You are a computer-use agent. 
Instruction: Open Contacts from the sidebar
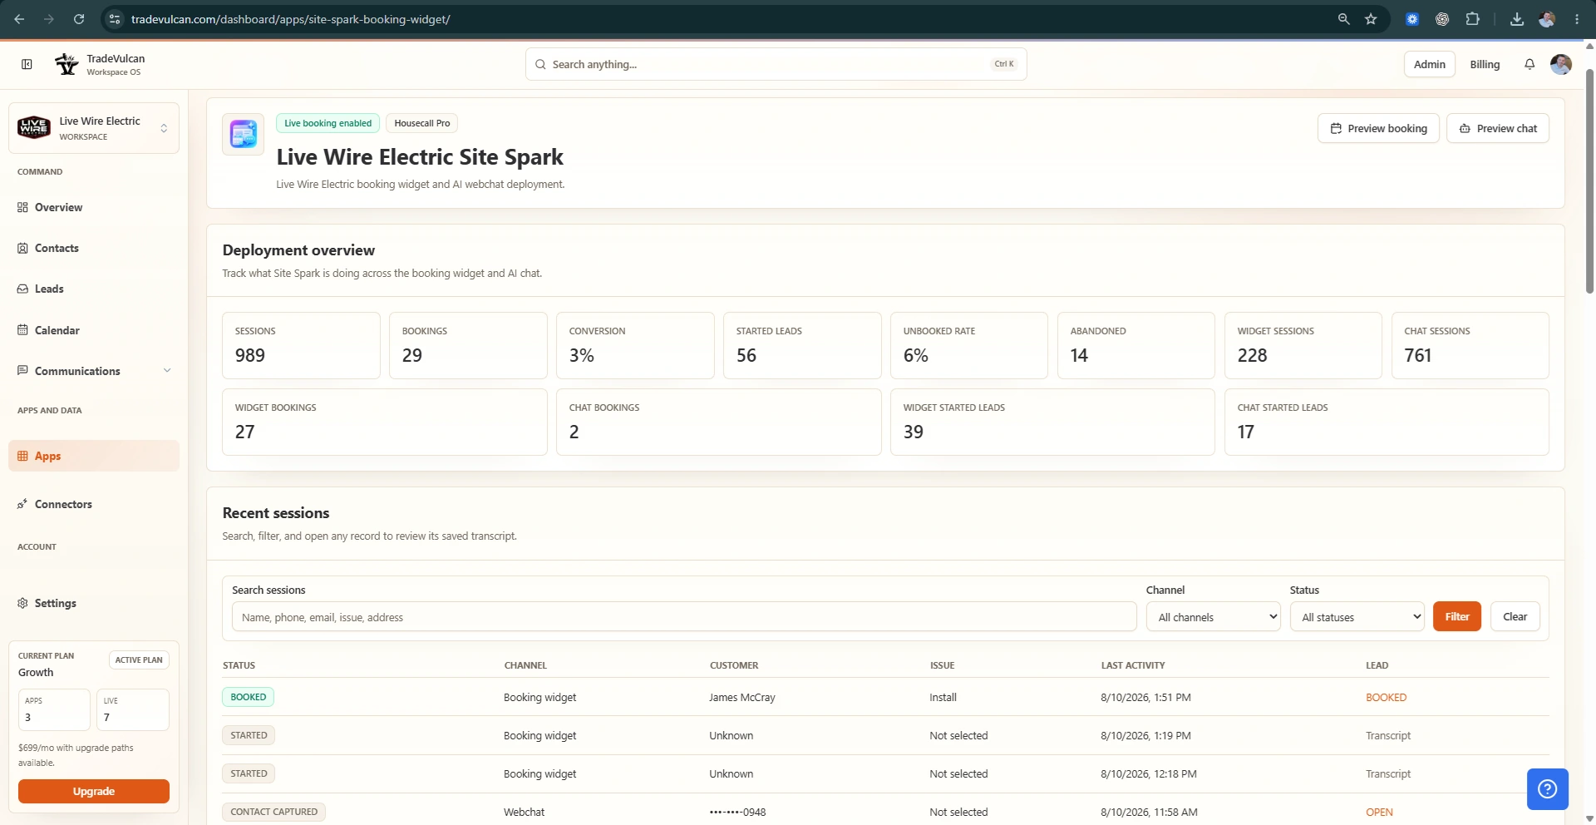point(94,248)
